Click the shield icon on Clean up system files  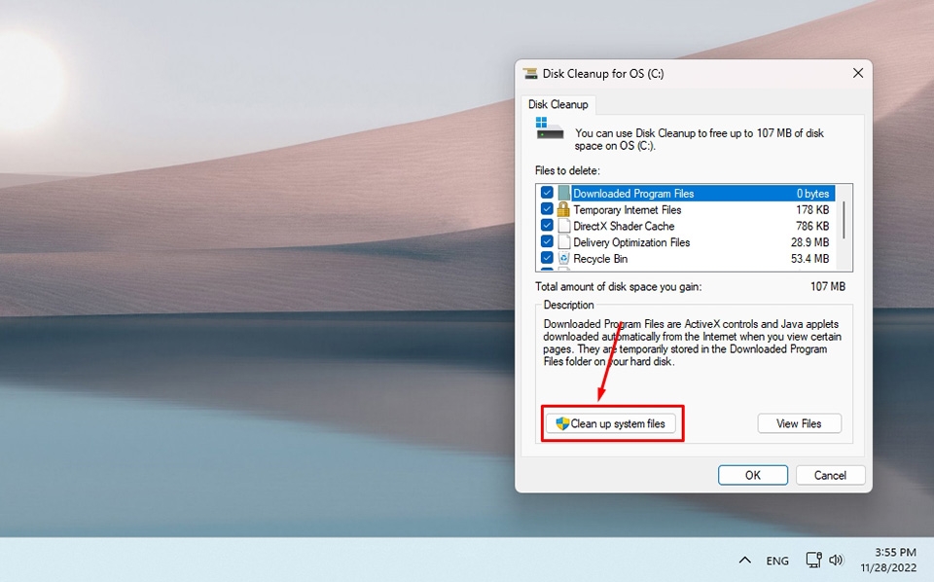tap(562, 423)
